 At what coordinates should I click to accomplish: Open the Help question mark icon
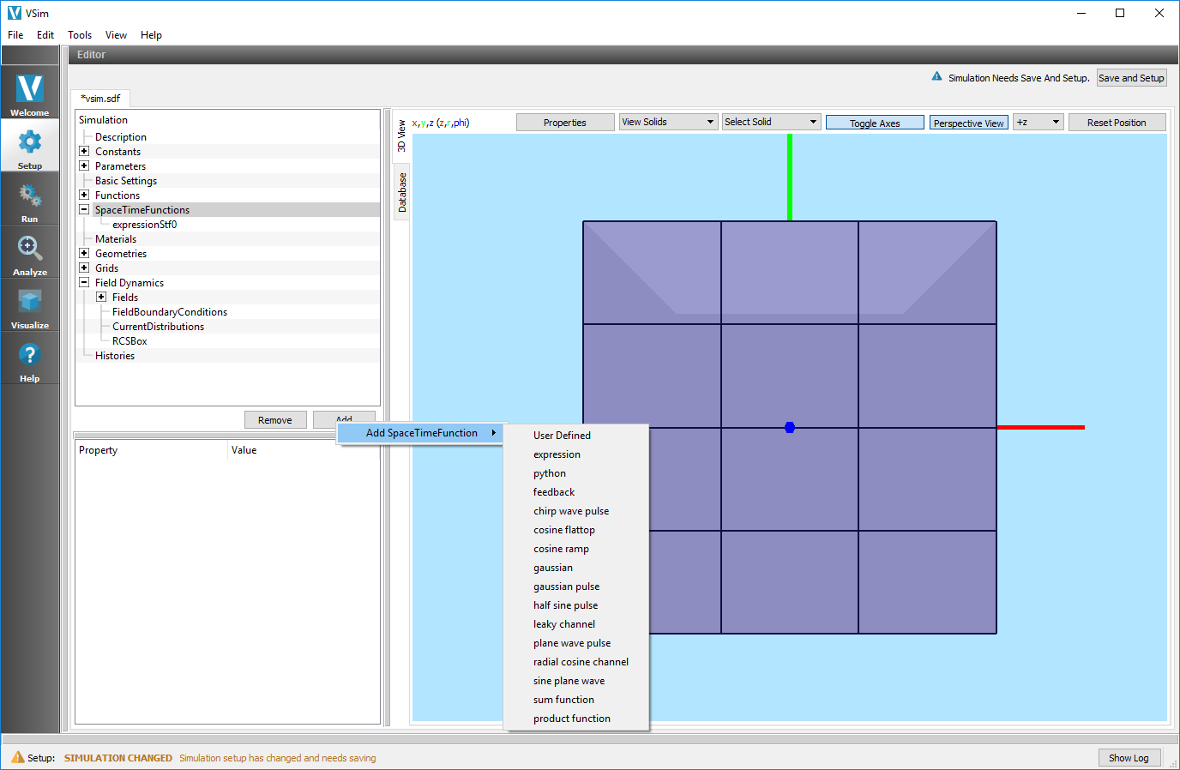click(x=30, y=355)
